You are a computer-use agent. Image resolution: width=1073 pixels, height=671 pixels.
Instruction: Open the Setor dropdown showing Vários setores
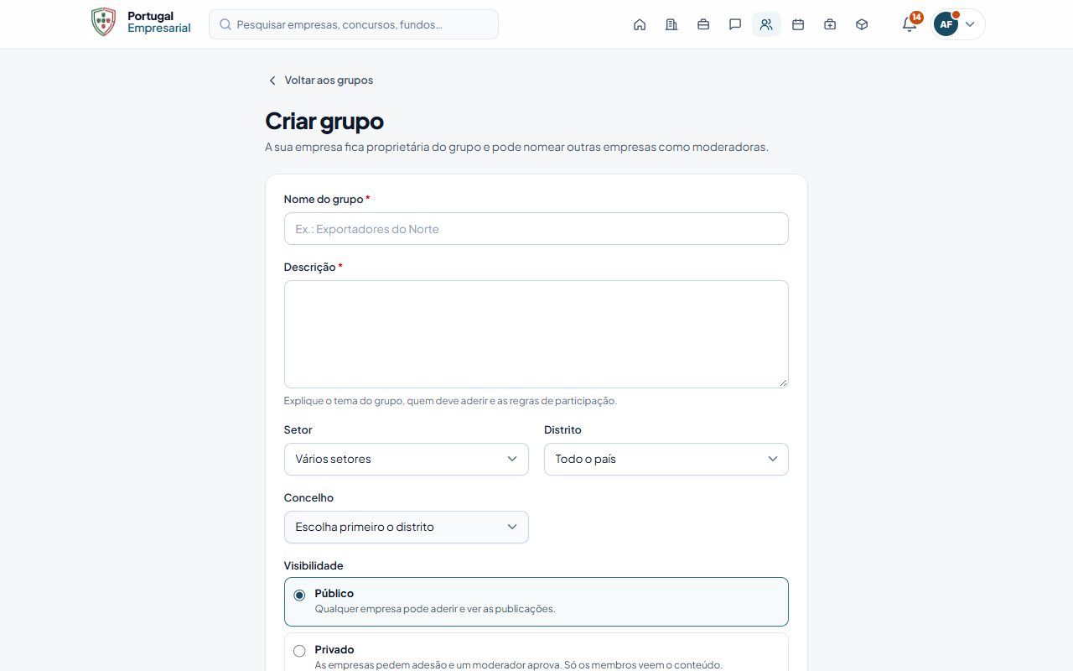coord(407,459)
